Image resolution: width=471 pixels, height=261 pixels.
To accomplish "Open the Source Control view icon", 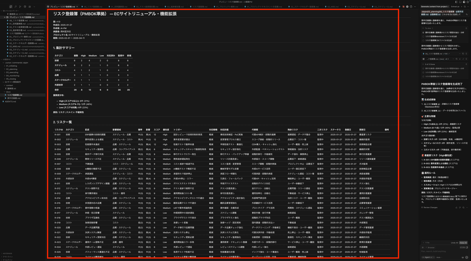I will [x=20, y=7].
